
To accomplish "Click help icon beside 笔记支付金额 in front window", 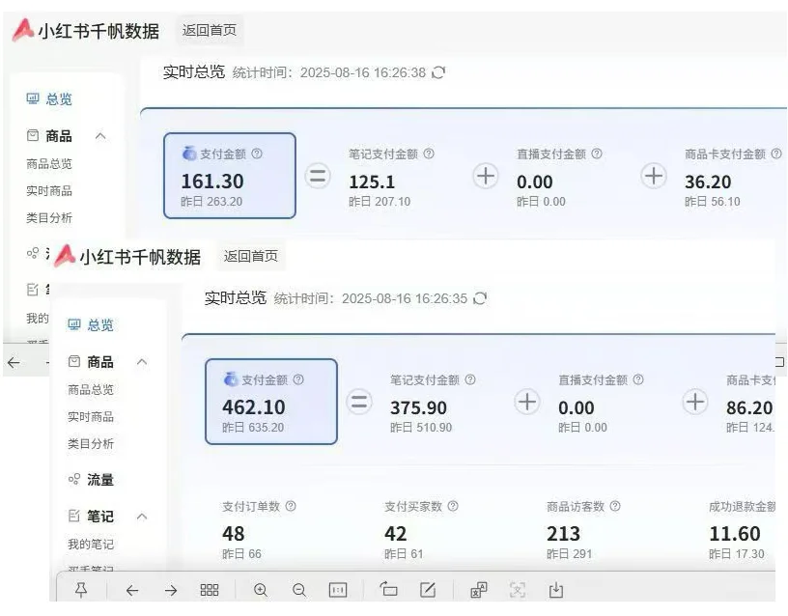I will click(x=470, y=379).
